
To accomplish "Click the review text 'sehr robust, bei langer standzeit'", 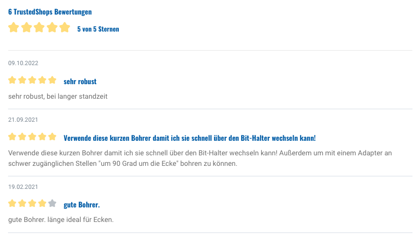I will click(58, 96).
